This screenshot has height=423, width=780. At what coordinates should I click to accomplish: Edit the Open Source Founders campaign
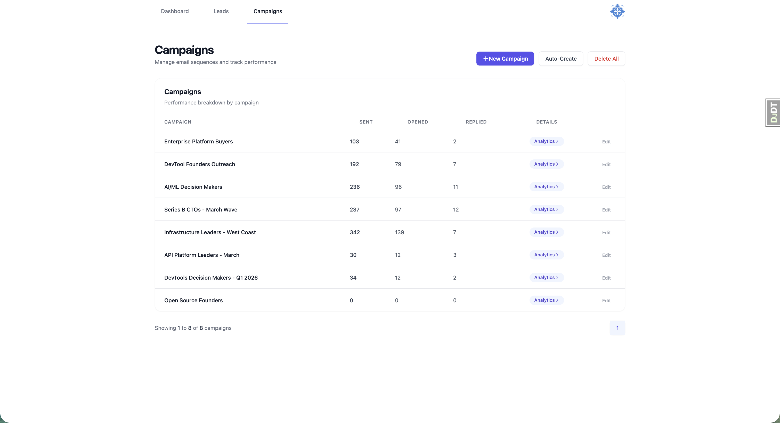pyautogui.click(x=606, y=300)
